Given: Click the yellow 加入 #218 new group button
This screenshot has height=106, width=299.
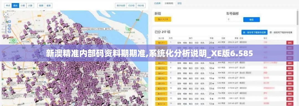Looking at the screenshot, I should tap(163, 19).
